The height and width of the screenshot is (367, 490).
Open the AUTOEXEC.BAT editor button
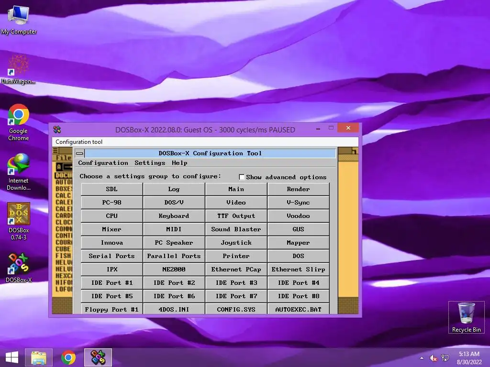[x=298, y=309]
